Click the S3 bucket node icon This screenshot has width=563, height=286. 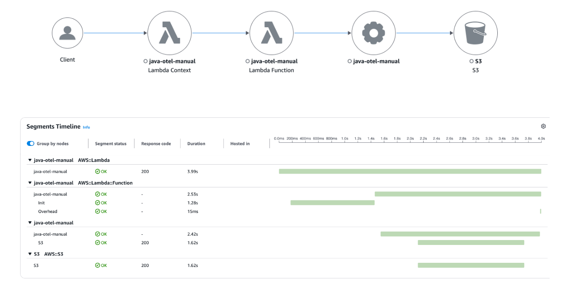[x=475, y=33]
